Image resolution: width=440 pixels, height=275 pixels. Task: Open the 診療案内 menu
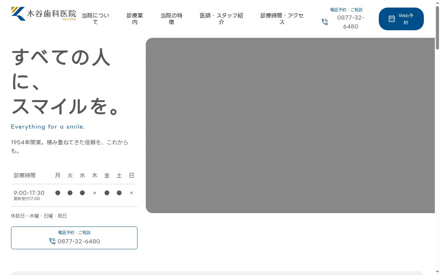click(135, 19)
